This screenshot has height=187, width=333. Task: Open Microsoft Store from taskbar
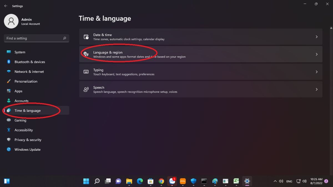(x=151, y=181)
